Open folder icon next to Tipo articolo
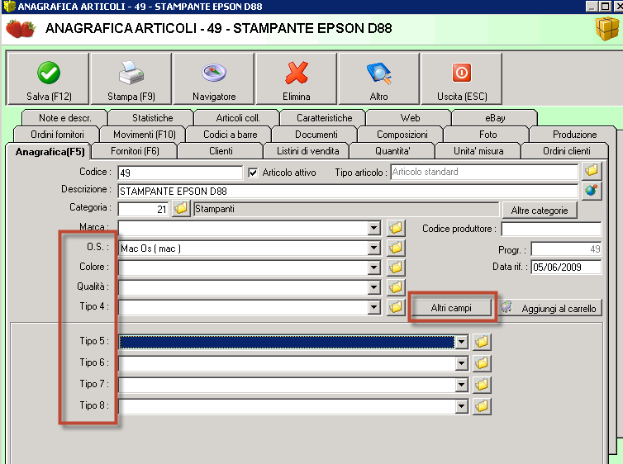Image resolution: width=623 pixels, height=464 pixels. (592, 171)
